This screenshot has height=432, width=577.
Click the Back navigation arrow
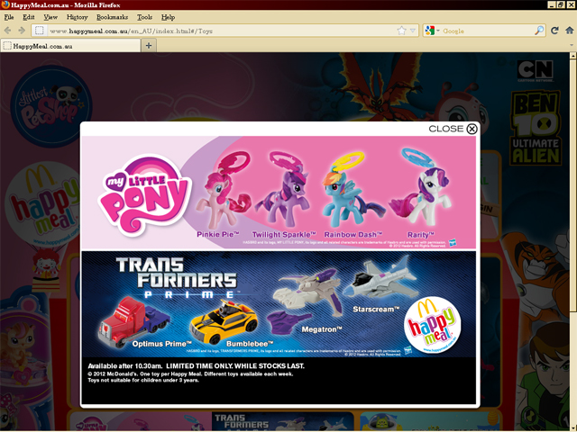pos(7,31)
